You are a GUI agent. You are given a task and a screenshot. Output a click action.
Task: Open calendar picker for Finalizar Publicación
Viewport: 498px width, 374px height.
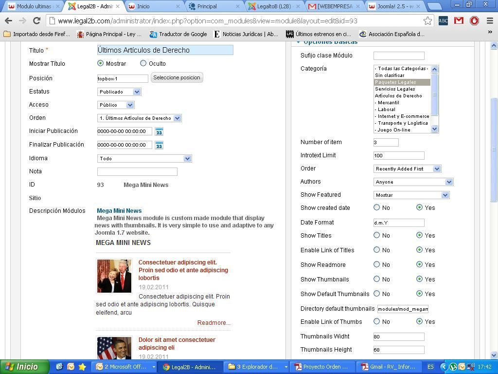[x=159, y=145]
